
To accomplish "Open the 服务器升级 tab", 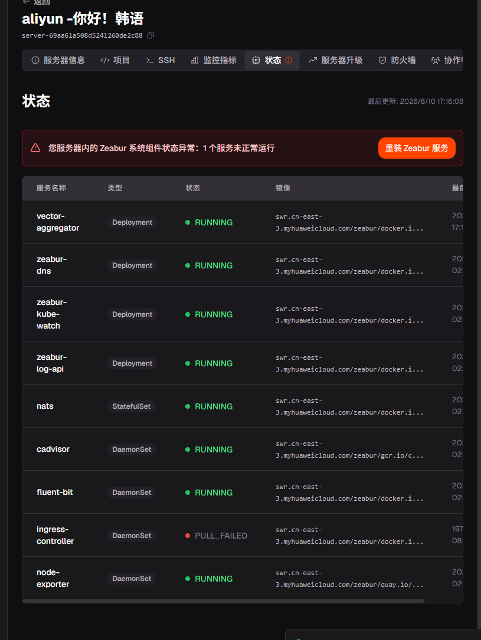I will click(x=336, y=60).
